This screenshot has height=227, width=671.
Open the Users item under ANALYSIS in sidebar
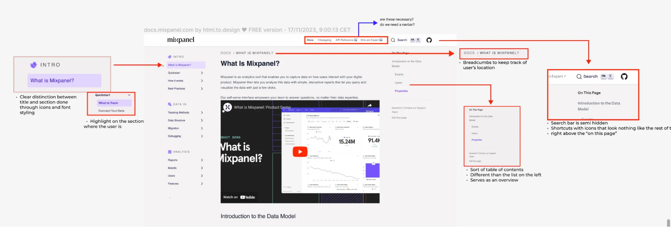pyautogui.click(x=172, y=176)
